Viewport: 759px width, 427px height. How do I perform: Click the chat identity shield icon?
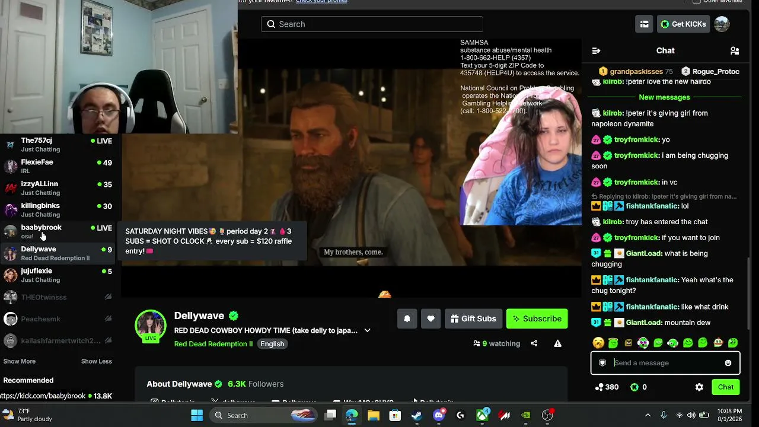(x=602, y=363)
